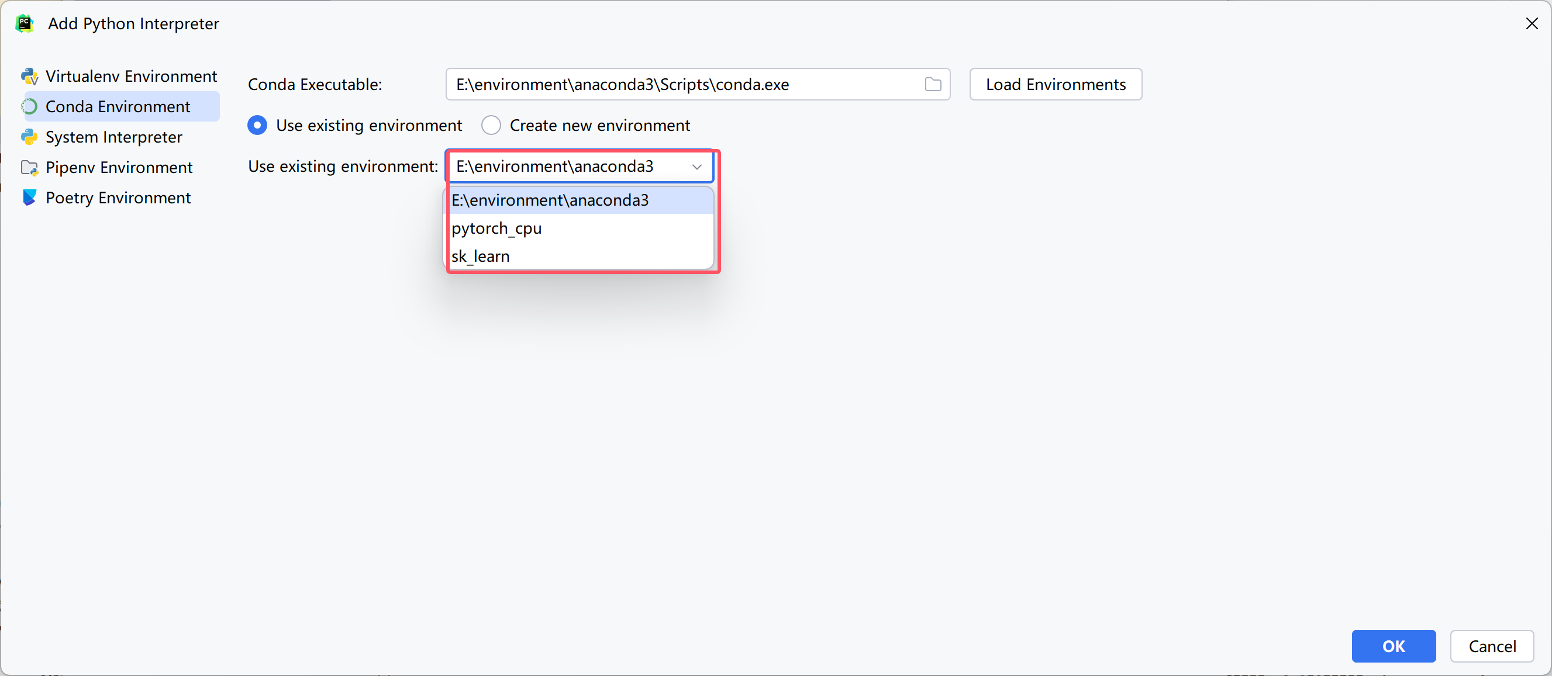Viewport: 1552px width, 676px height.
Task: Close the Add Python Interpreter dialog
Action: [x=1532, y=23]
